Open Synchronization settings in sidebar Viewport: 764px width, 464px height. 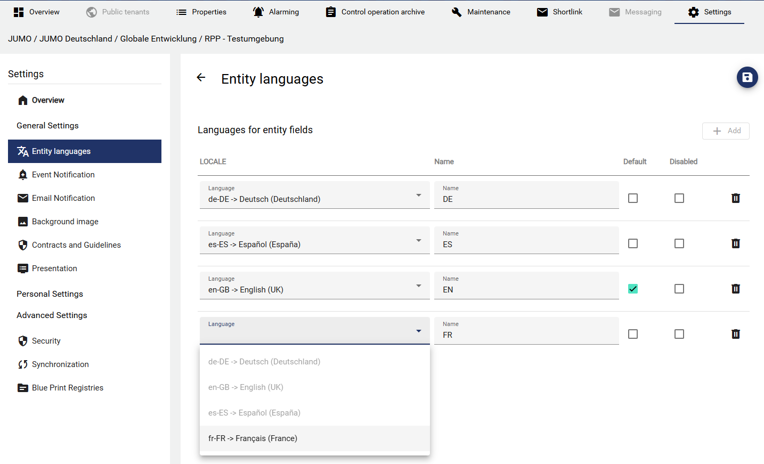pyautogui.click(x=60, y=364)
